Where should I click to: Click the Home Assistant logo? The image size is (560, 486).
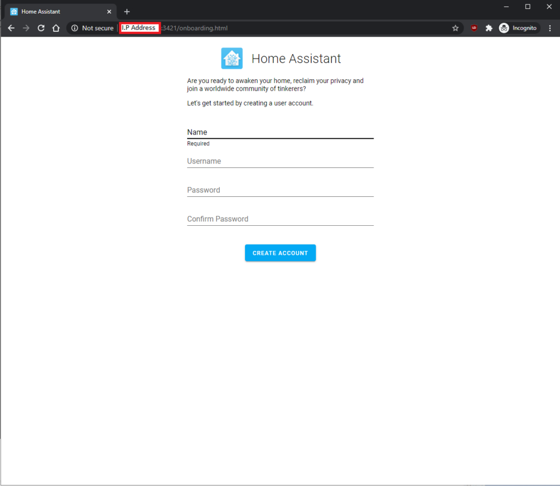click(x=232, y=58)
